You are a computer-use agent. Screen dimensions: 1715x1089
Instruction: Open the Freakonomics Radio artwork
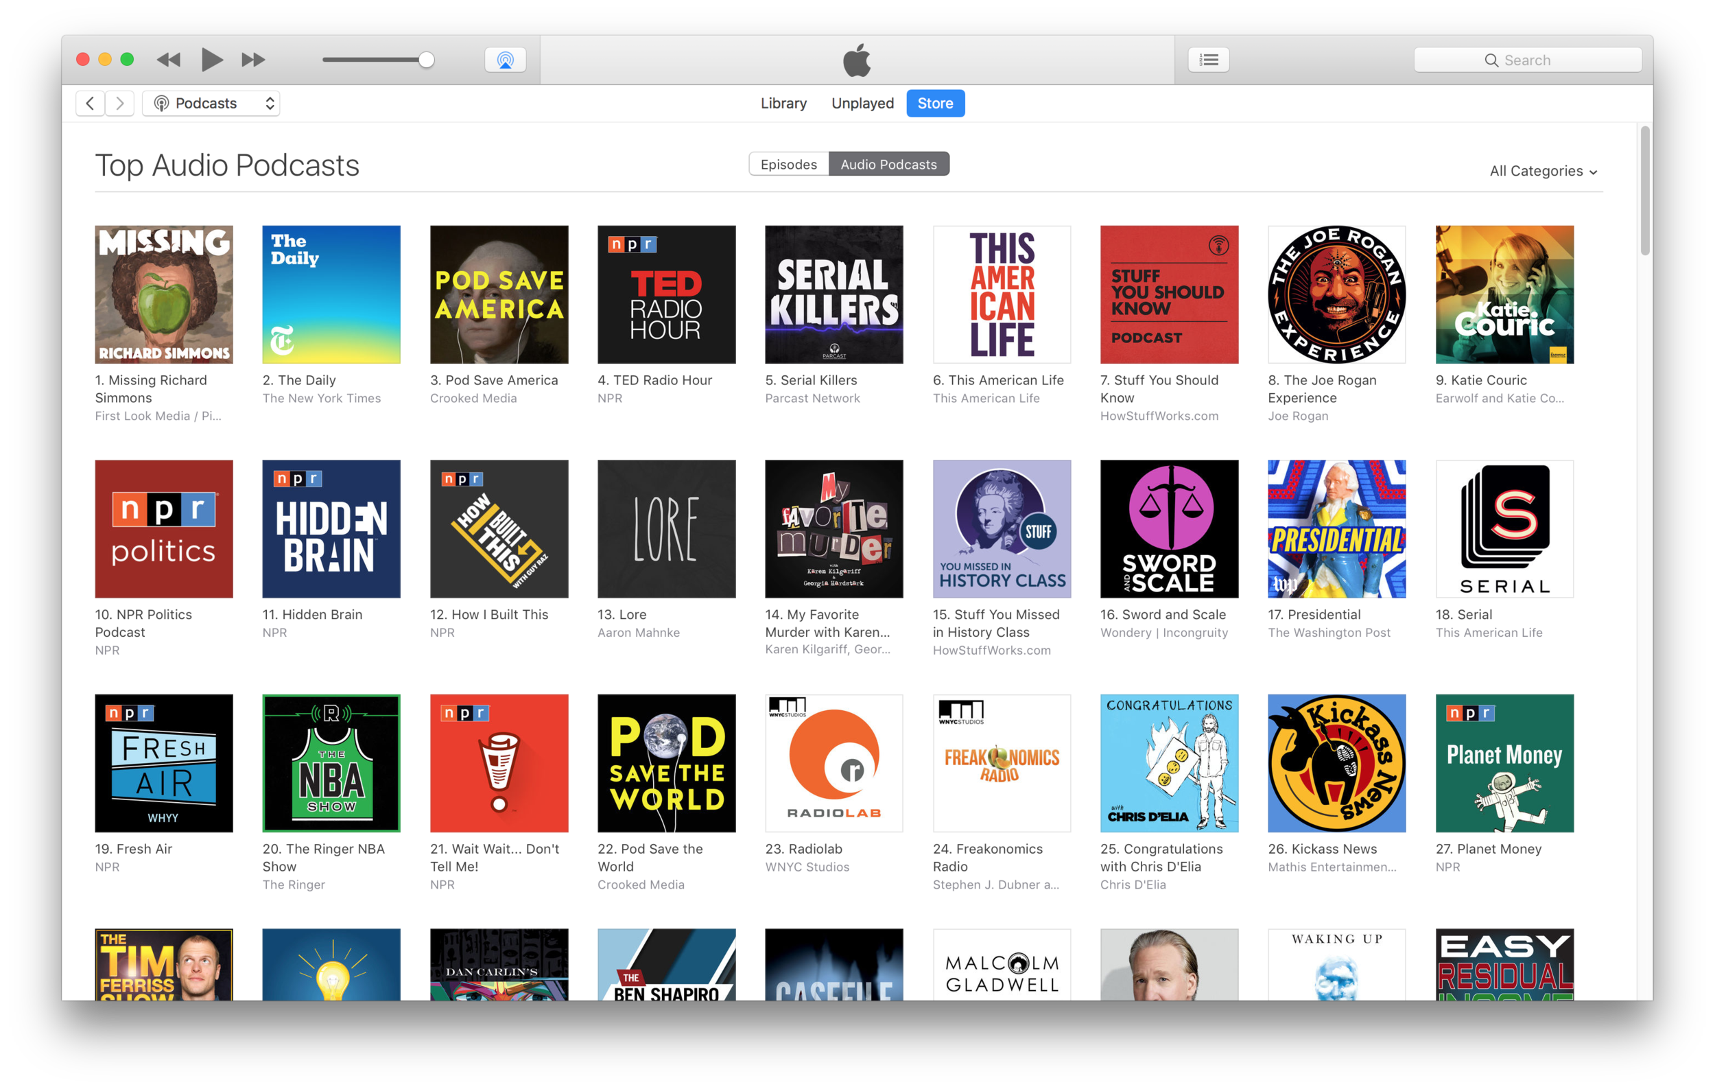[x=1002, y=764]
